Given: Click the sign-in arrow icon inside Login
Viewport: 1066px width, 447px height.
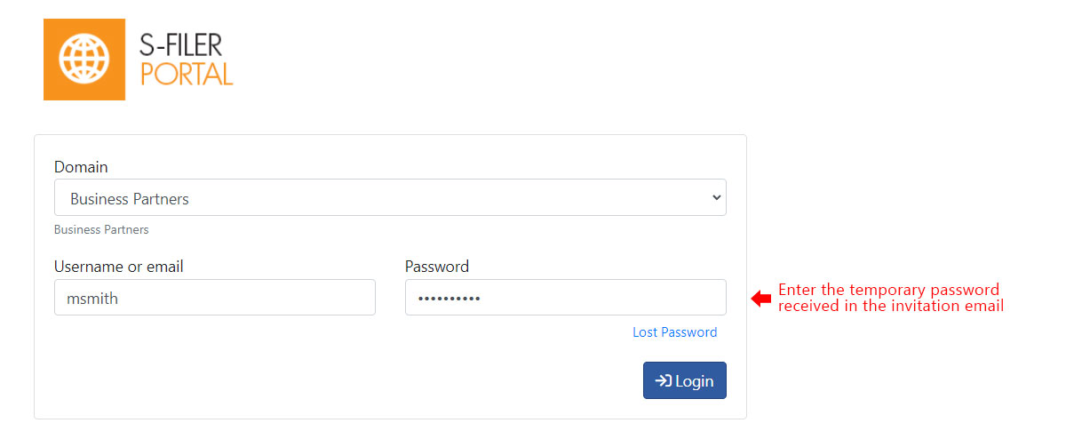Looking at the screenshot, I should click(663, 380).
